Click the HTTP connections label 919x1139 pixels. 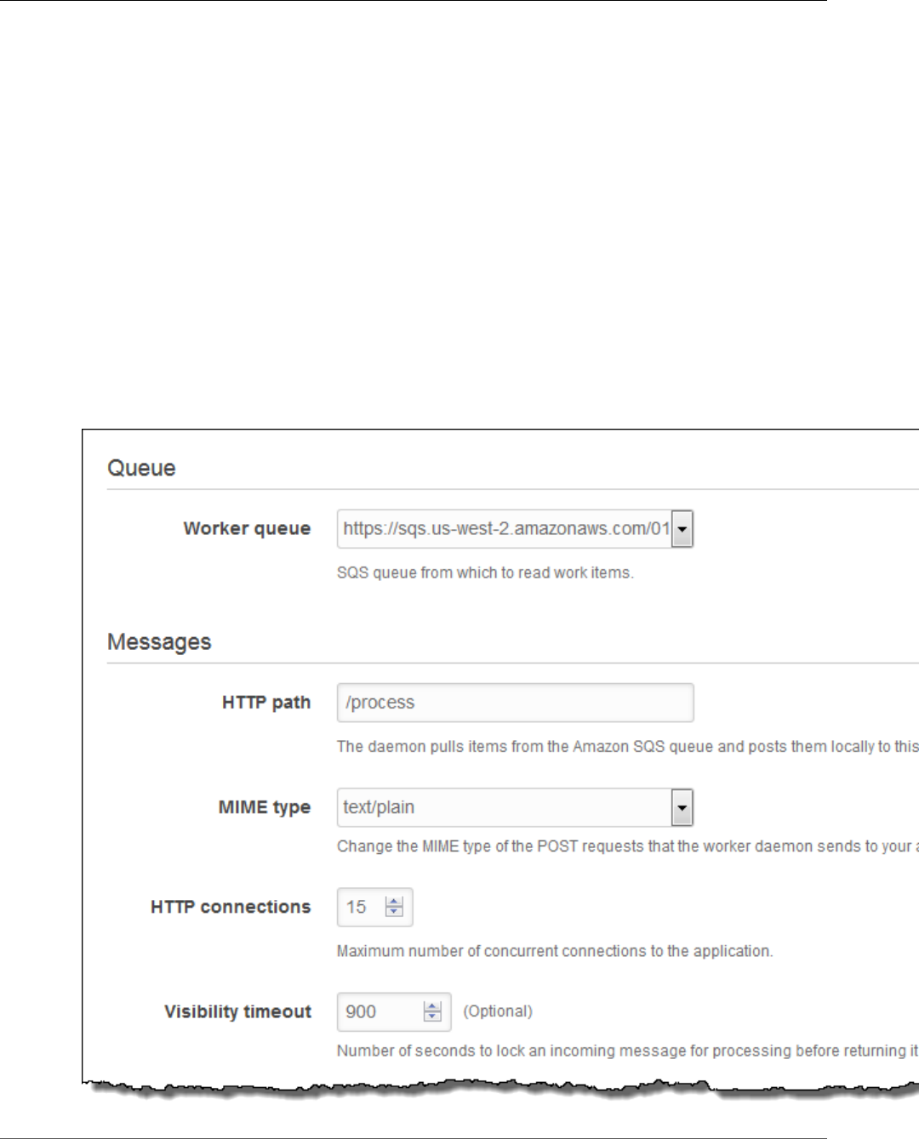tap(231, 907)
